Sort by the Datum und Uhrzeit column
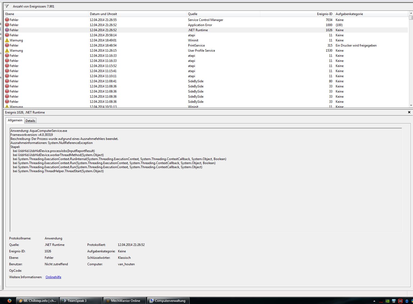The image size is (413, 304). (x=137, y=14)
